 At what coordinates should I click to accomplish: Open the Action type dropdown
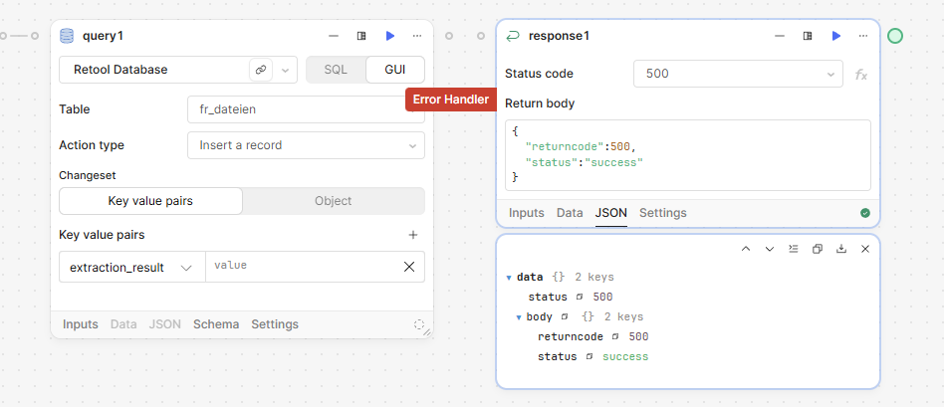[306, 145]
